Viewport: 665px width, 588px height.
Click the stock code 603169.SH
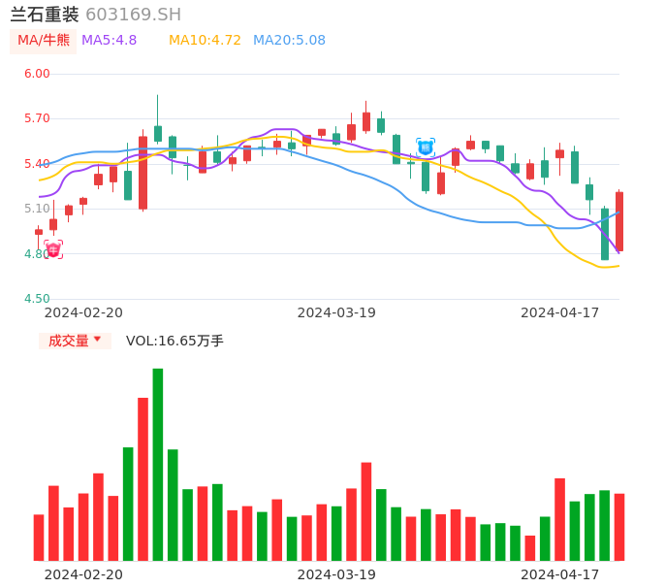pos(133,15)
